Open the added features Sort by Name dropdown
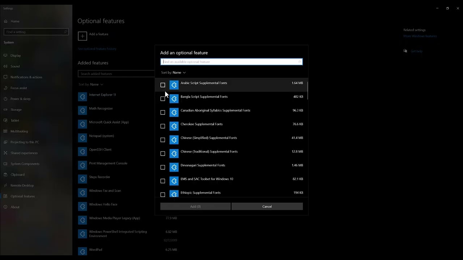This screenshot has height=260, width=463. (x=91, y=84)
